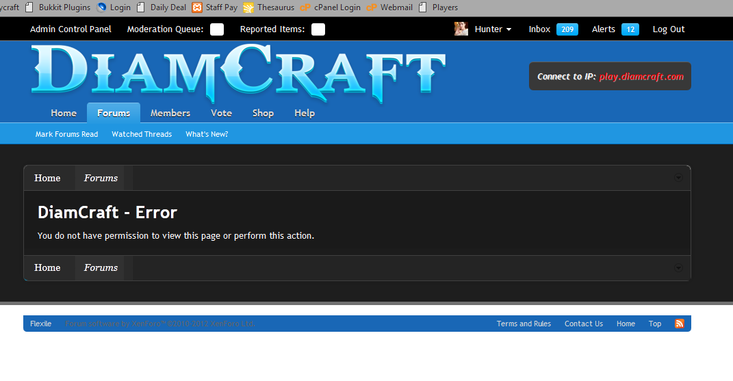Viewport: 733px width, 381px height.
Task: Expand the bottom breadcrumb jump menu arrow
Action: pos(679,267)
